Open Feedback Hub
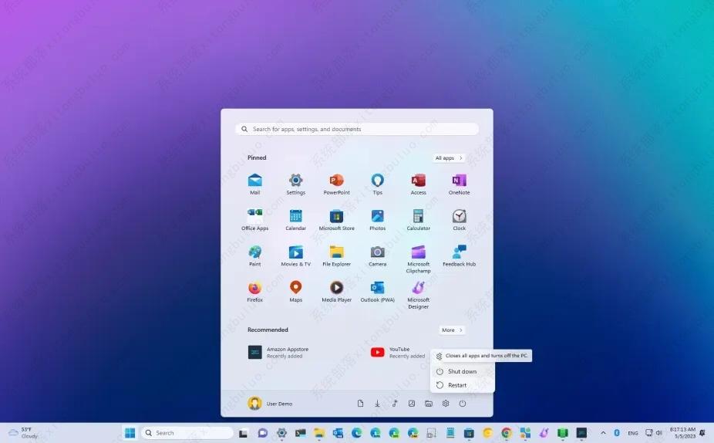 [459, 255]
